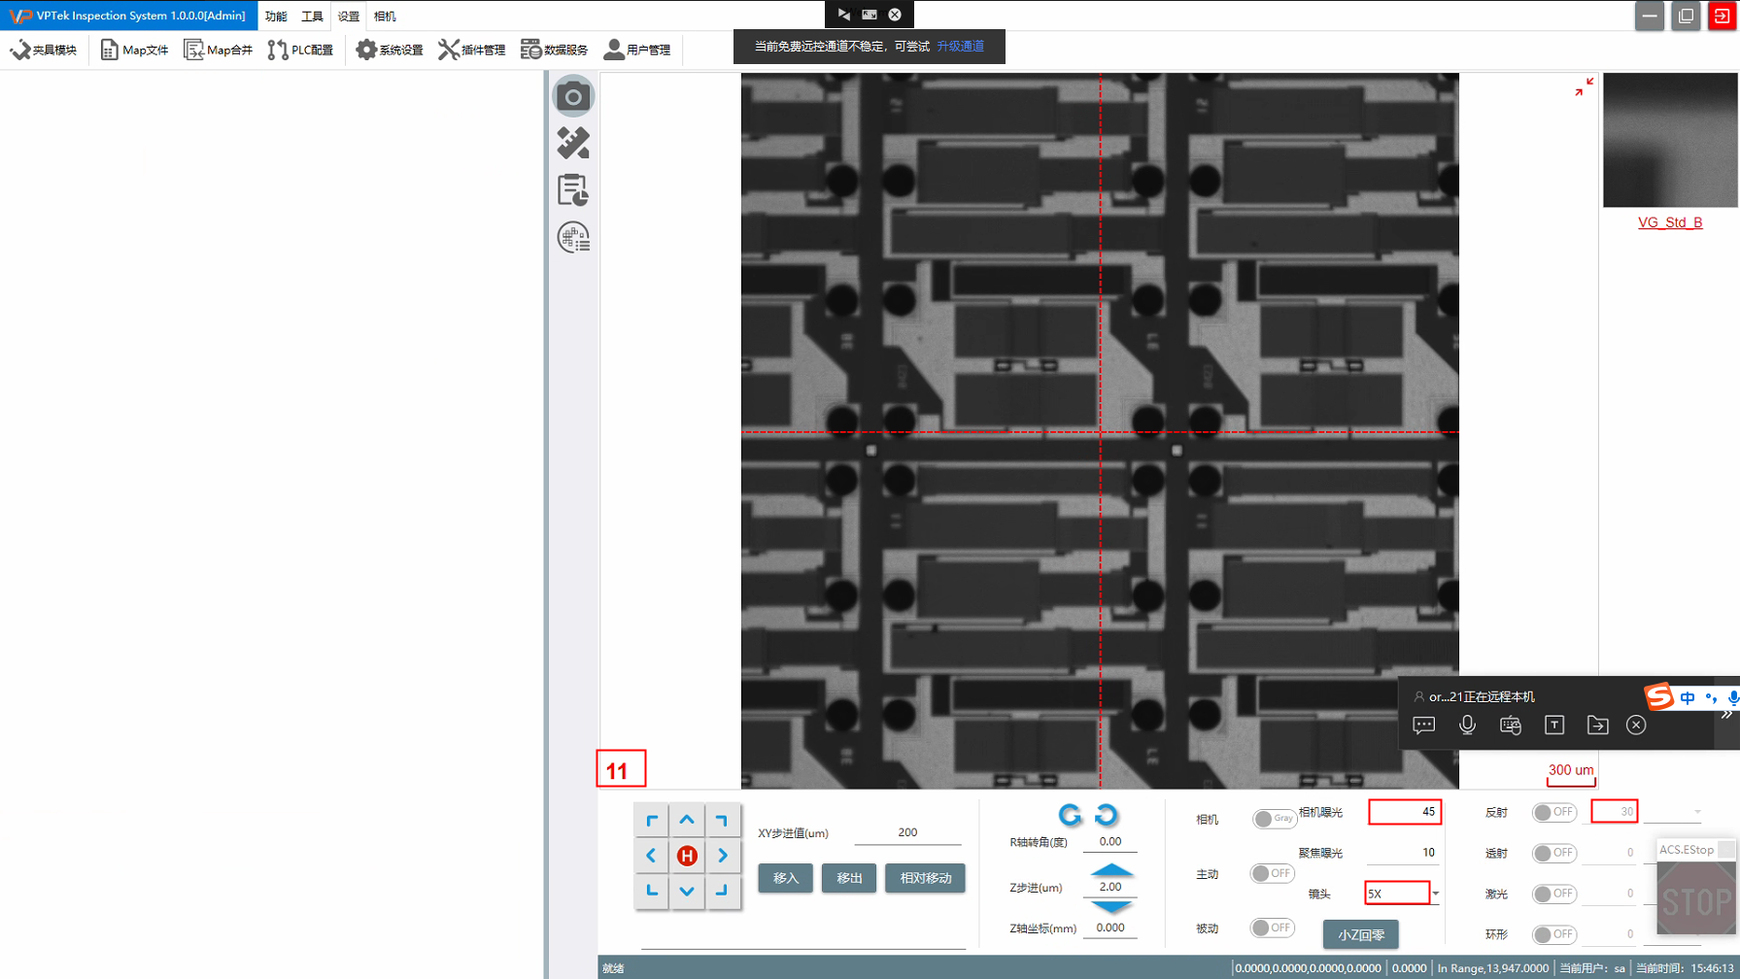
Task: Increase Z step with the blue up triangle
Action: tap(1111, 869)
